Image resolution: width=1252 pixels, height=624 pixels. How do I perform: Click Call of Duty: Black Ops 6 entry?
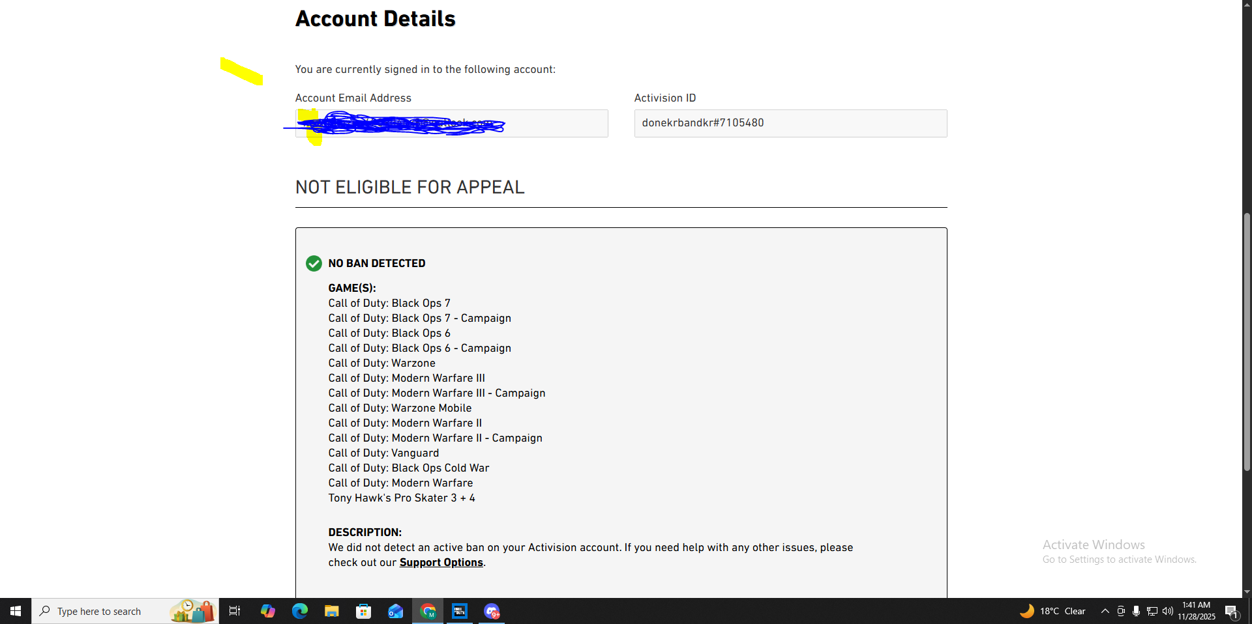tap(389, 333)
